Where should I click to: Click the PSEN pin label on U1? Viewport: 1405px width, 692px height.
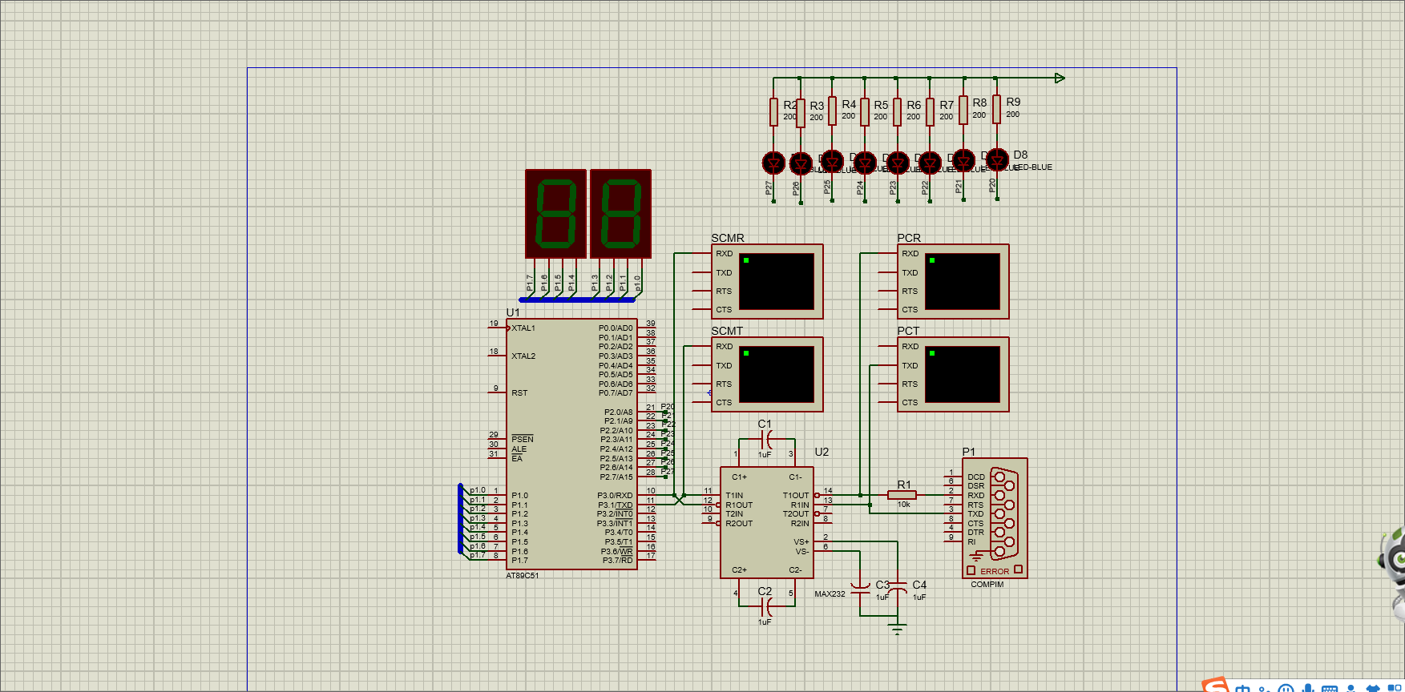tap(523, 439)
